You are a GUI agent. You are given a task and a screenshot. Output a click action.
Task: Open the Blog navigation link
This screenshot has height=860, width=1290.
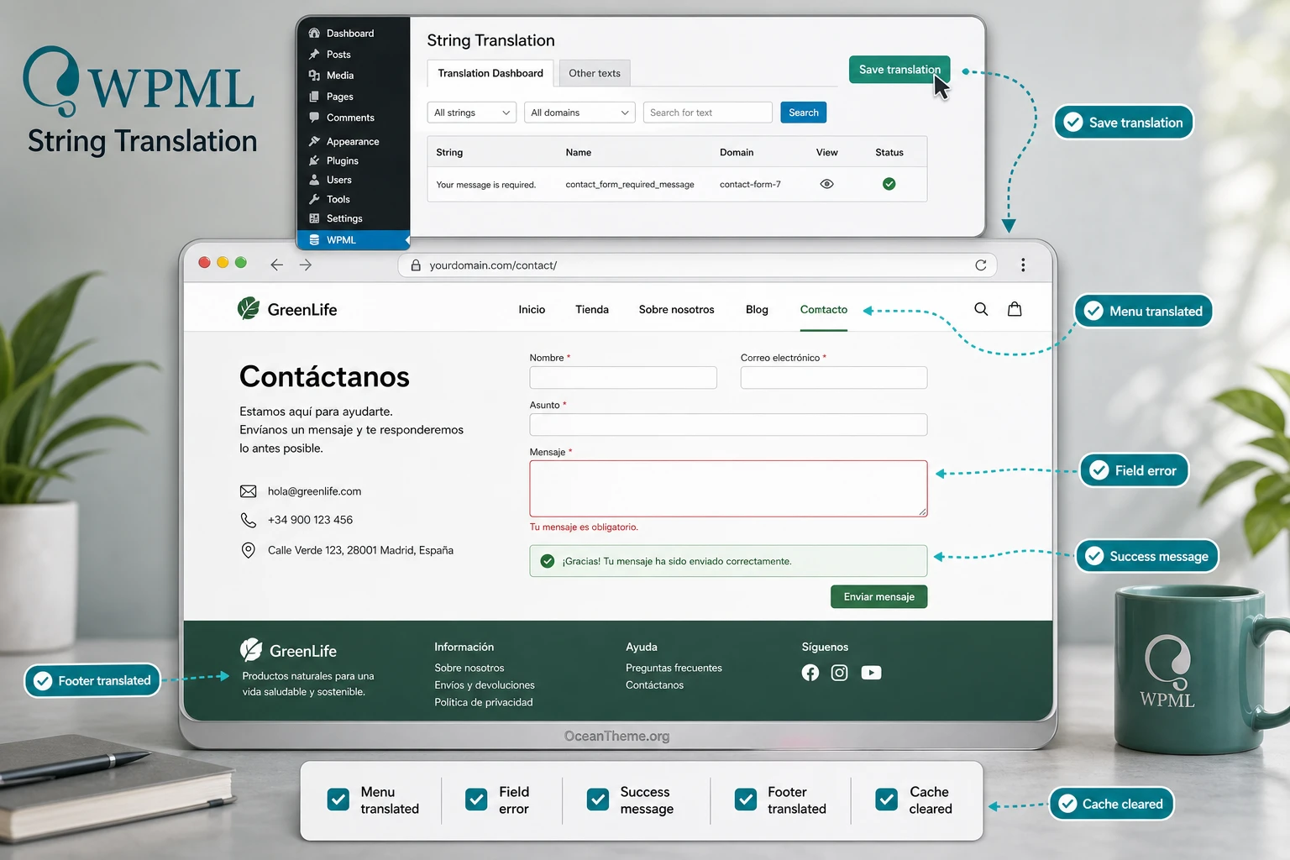757,310
